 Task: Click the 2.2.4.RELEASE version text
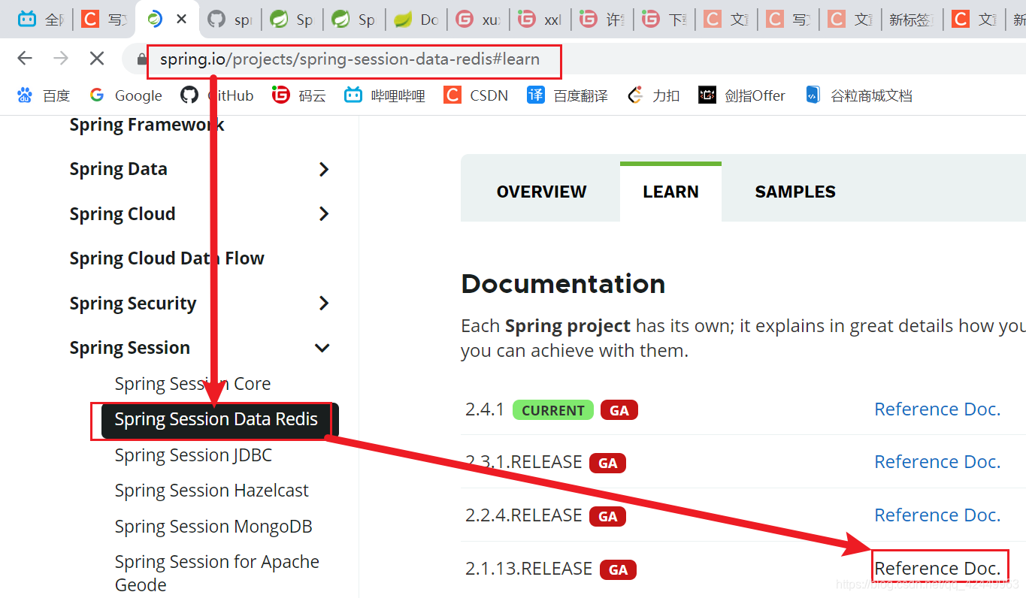[523, 515]
